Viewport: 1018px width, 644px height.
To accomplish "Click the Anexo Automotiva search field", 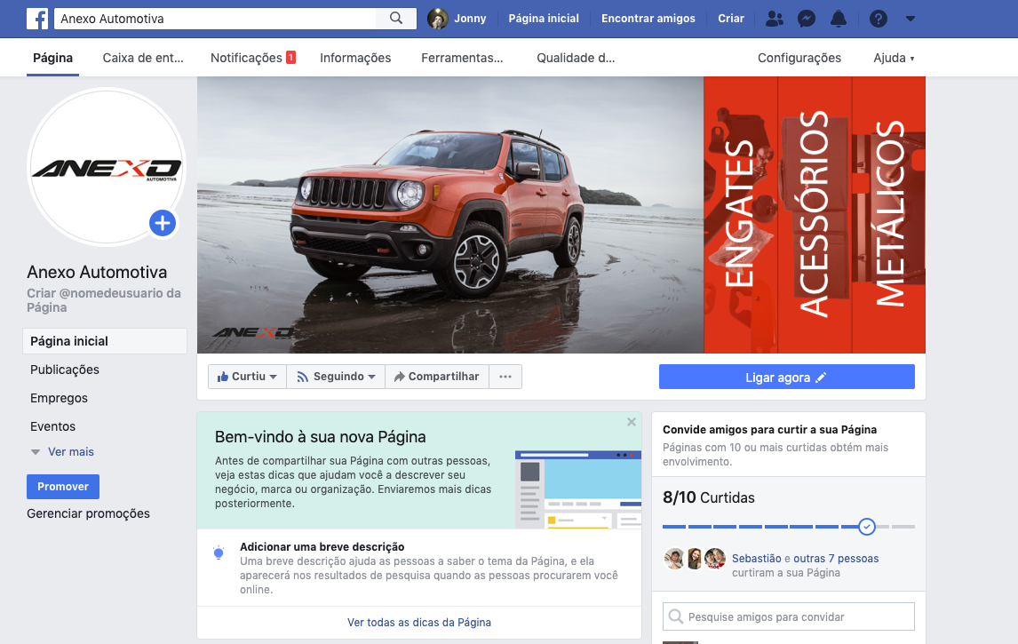I will click(215, 19).
